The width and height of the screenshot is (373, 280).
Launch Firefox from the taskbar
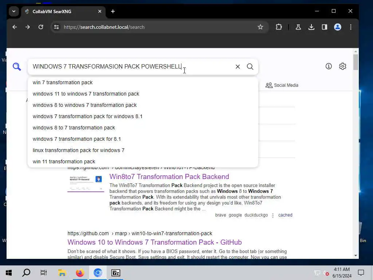point(80,273)
